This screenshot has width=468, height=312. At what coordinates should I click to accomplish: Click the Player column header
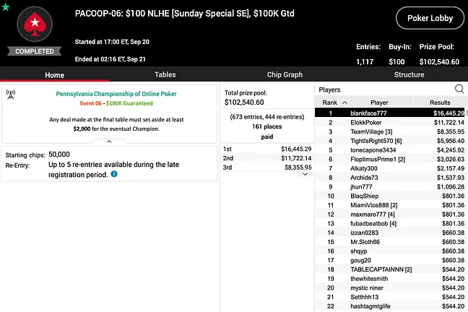[x=379, y=103]
